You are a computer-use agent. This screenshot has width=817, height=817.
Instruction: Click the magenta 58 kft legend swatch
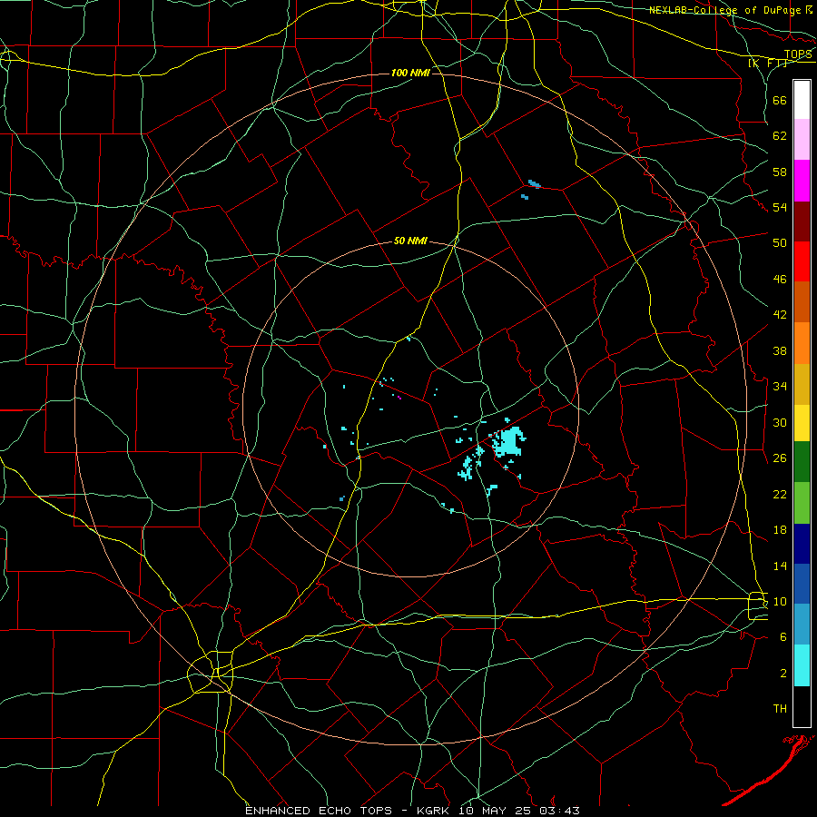(802, 181)
